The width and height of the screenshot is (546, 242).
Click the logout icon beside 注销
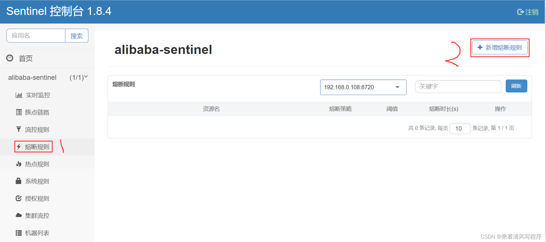point(520,12)
